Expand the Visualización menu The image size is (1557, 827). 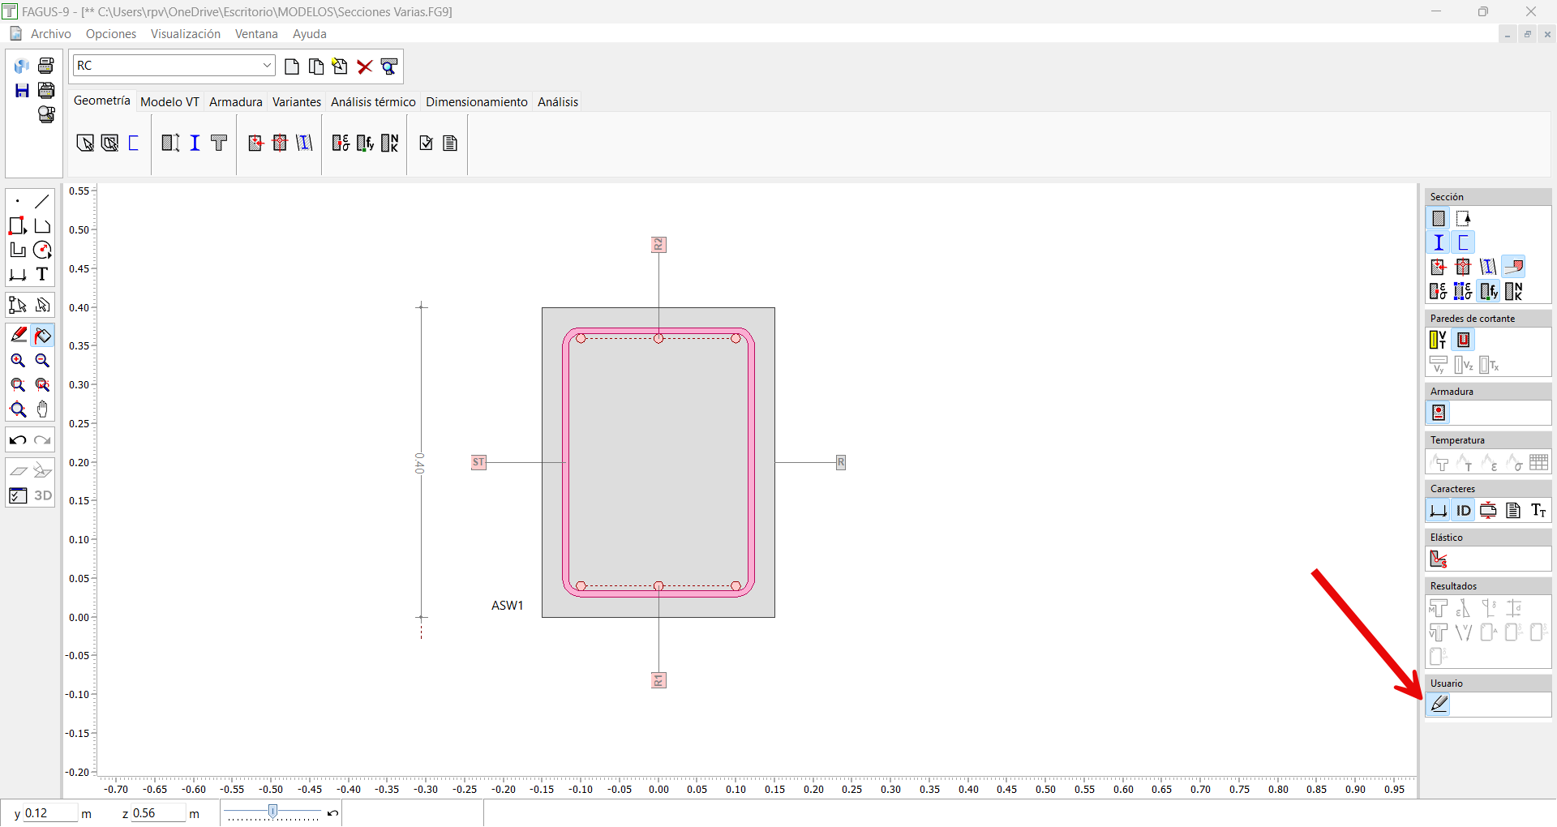pos(186,34)
